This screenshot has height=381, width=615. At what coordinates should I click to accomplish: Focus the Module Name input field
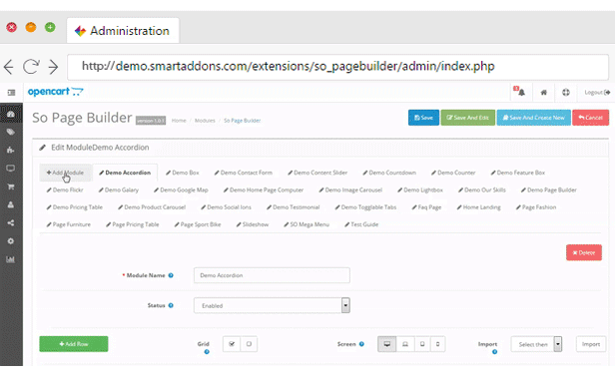[272, 275]
